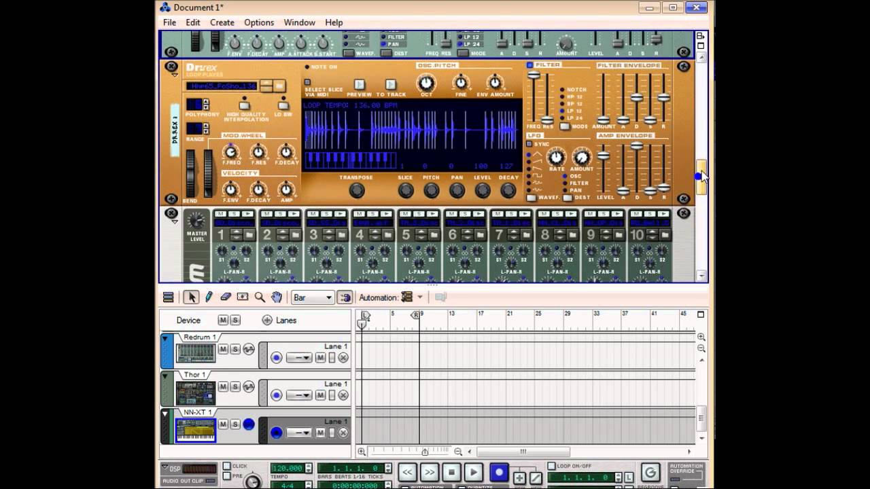The width and height of the screenshot is (870, 489).
Task: Toggle Dr.Rex Filter on/off button
Action: (530, 65)
